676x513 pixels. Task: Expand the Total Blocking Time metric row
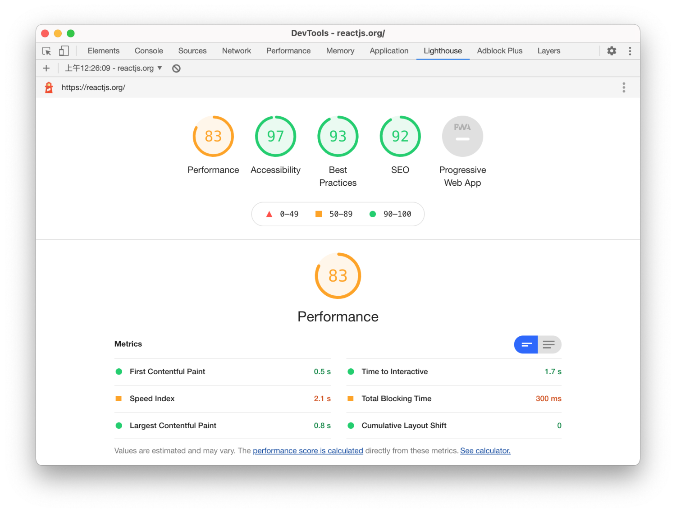[453, 398]
